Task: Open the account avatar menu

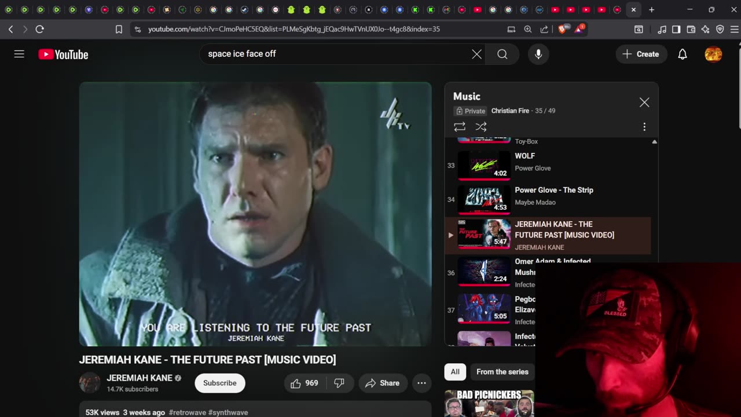Action: (x=713, y=54)
